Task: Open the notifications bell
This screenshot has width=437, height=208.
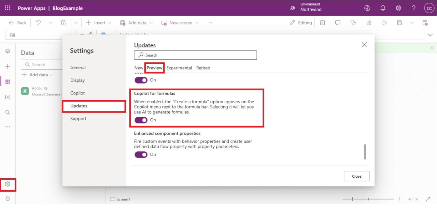Action: 383,8
